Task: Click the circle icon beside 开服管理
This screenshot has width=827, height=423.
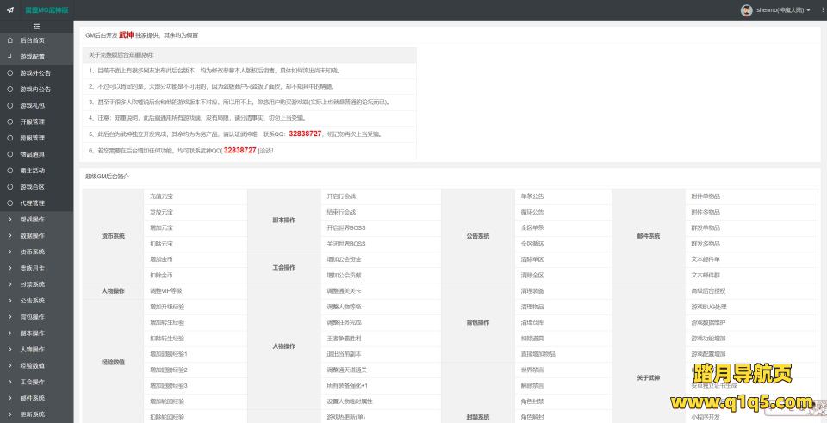Action: pyautogui.click(x=9, y=121)
